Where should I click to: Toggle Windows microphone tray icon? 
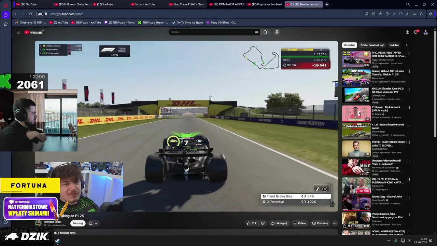pos(396,241)
